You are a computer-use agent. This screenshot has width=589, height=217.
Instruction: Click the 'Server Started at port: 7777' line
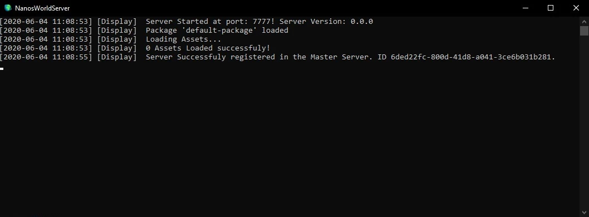point(186,21)
